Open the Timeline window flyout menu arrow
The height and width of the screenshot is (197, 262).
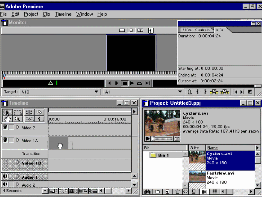coord(134,112)
